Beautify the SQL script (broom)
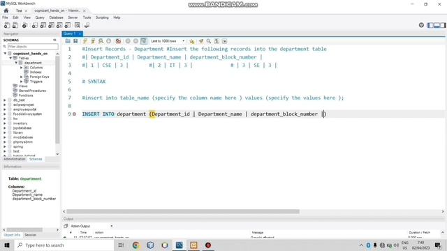Screen dimensions: 447x251 (x=201, y=41)
